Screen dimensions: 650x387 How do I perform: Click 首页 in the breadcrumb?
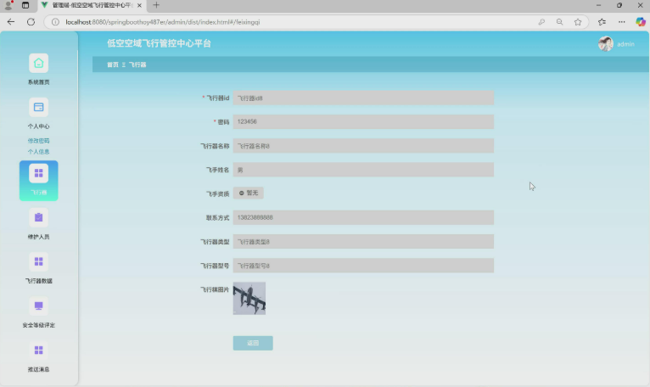click(x=113, y=64)
